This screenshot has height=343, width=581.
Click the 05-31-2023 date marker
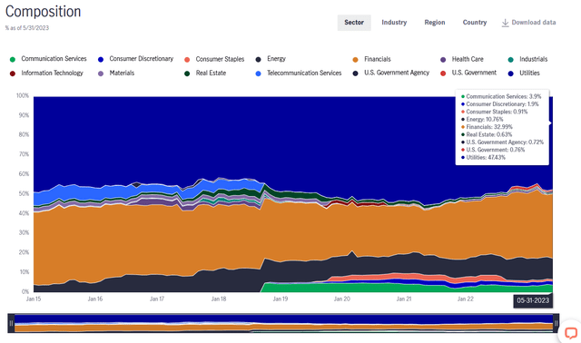point(533,300)
